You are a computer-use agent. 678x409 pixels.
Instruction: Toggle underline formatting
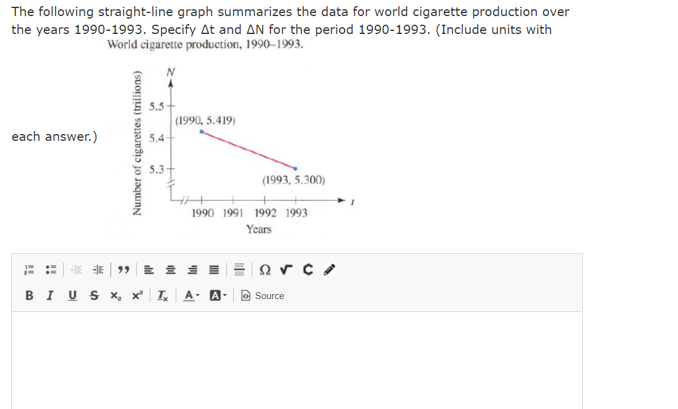(x=72, y=296)
